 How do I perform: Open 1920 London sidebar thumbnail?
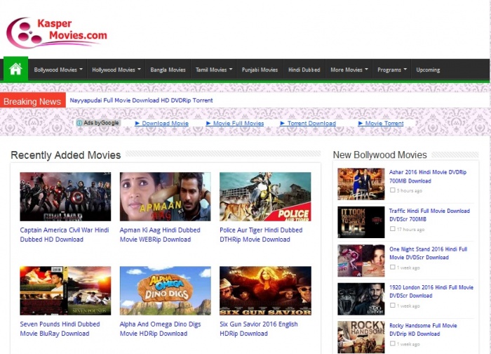pyautogui.click(x=361, y=299)
